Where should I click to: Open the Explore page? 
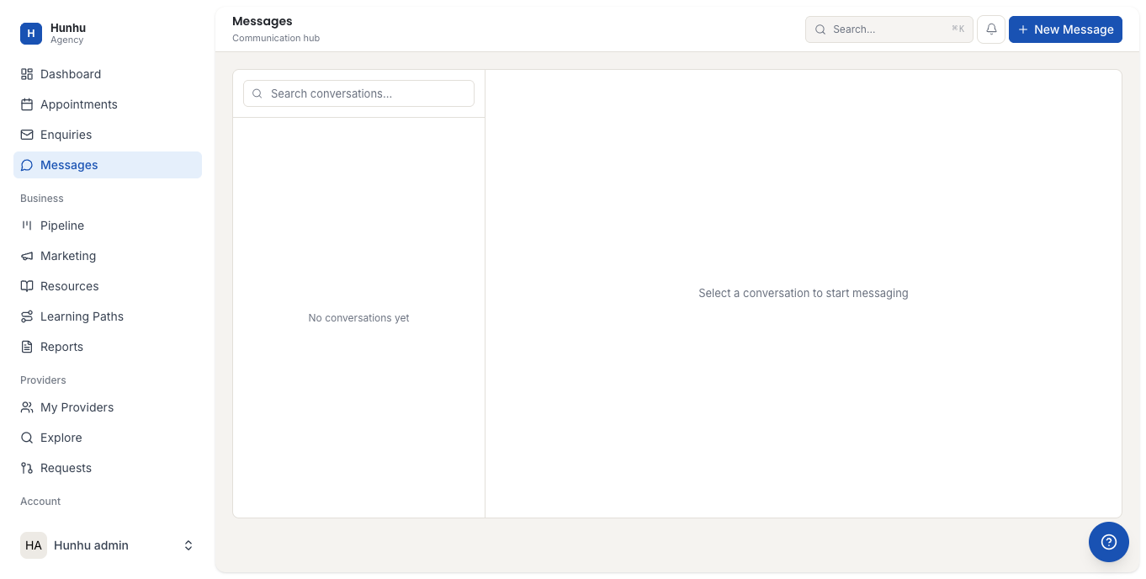(x=108, y=438)
